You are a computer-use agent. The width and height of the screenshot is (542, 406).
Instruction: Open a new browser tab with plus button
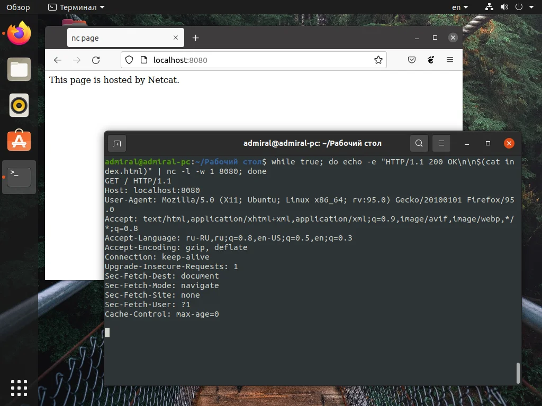click(x=195, y=38)
